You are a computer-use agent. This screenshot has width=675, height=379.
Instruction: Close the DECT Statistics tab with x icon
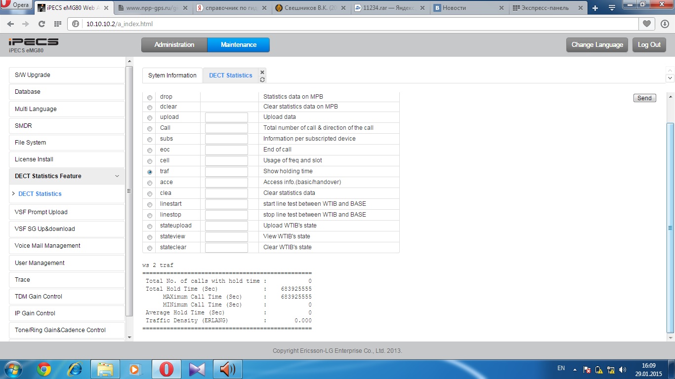pos(262,72)
